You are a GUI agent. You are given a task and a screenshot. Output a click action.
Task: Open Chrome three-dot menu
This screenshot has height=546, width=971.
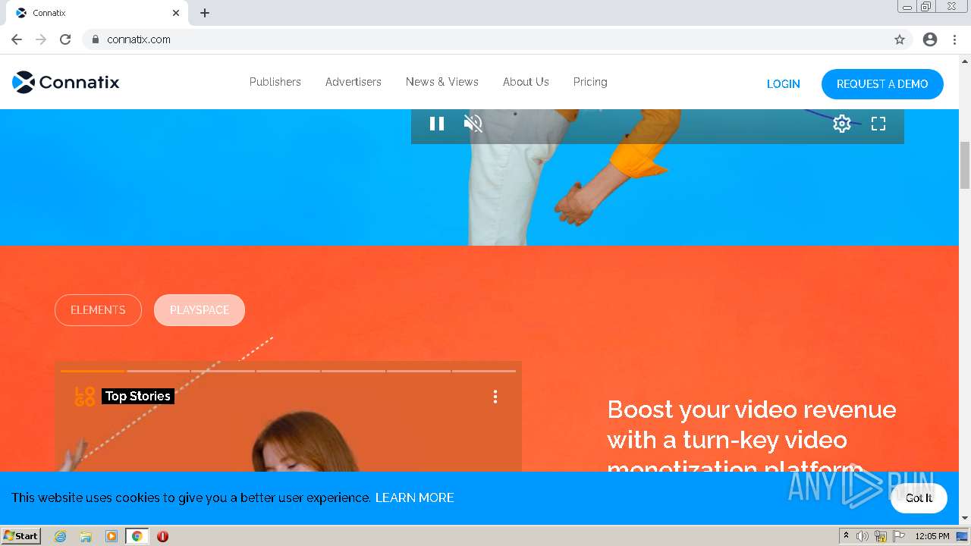954,39
